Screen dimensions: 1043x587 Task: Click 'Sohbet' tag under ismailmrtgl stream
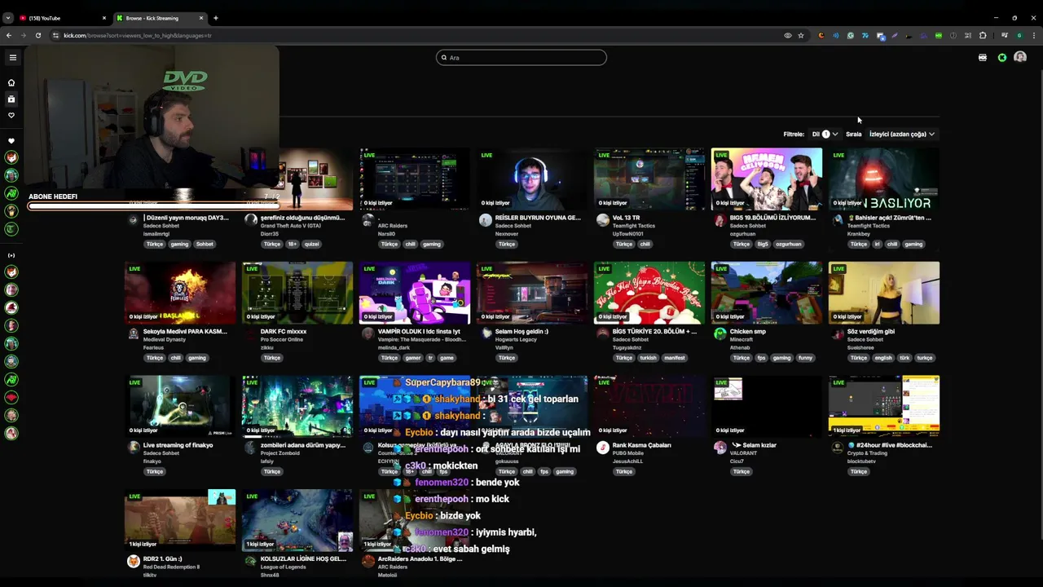(x=205, y=244)
